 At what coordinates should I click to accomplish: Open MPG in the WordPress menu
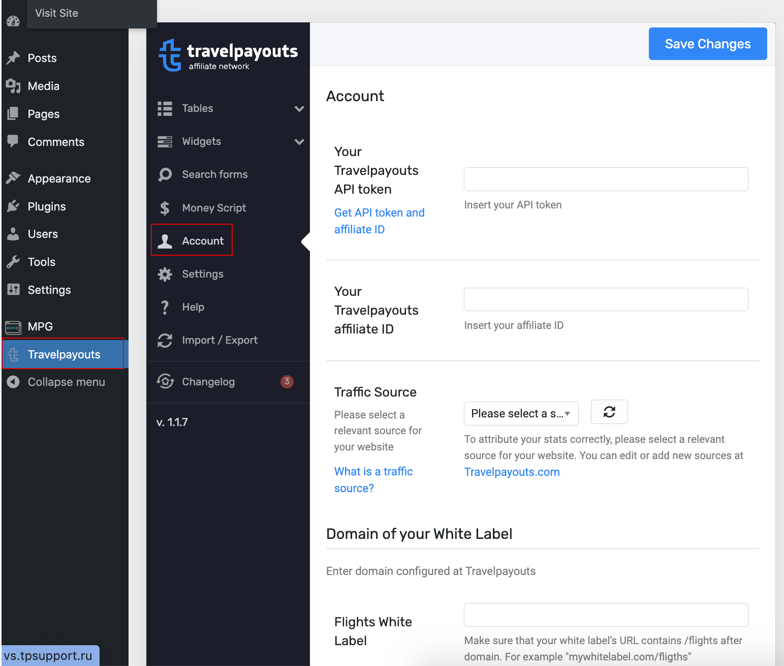40,326
